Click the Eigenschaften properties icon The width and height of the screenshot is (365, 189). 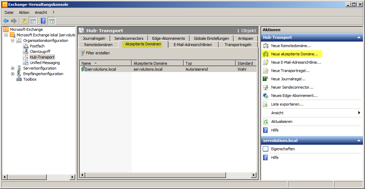pos(266,149)
